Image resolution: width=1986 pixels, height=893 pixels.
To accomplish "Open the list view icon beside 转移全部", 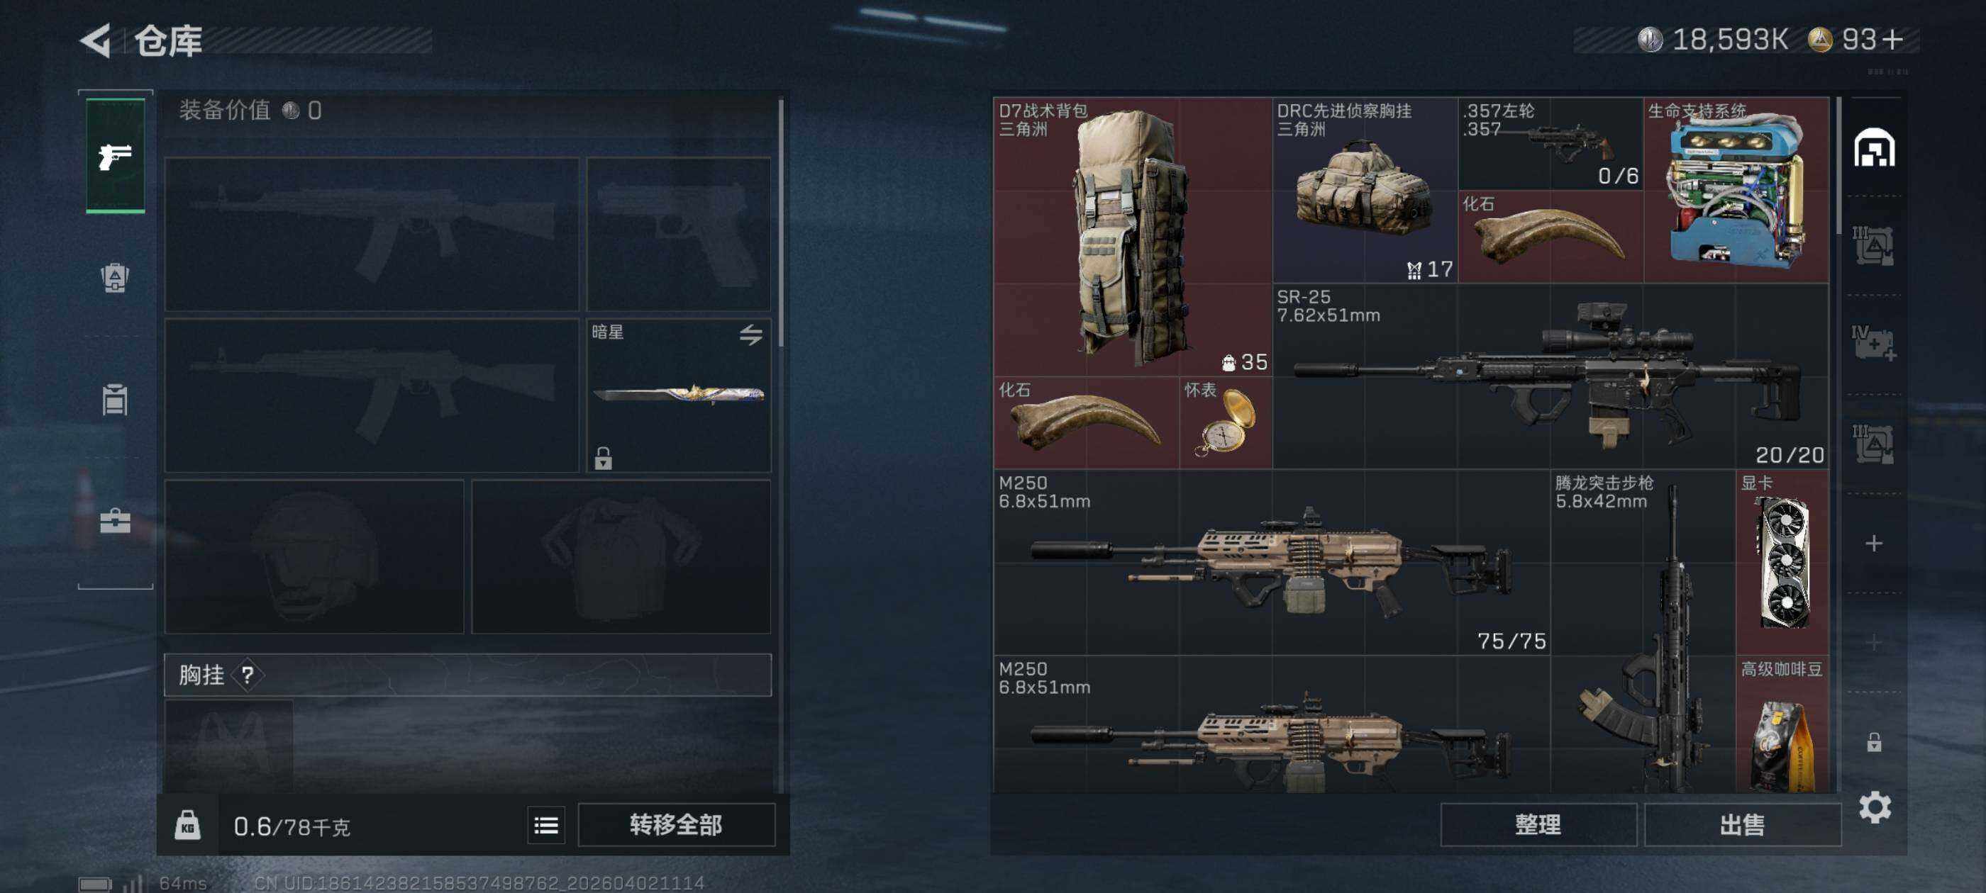I will (546, 826).
